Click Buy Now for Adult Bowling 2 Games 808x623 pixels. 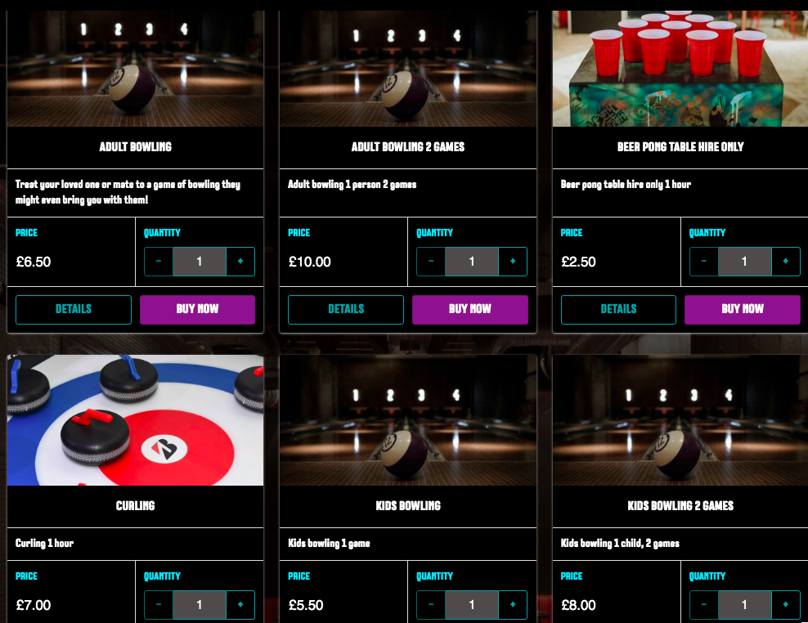[470, 309]
